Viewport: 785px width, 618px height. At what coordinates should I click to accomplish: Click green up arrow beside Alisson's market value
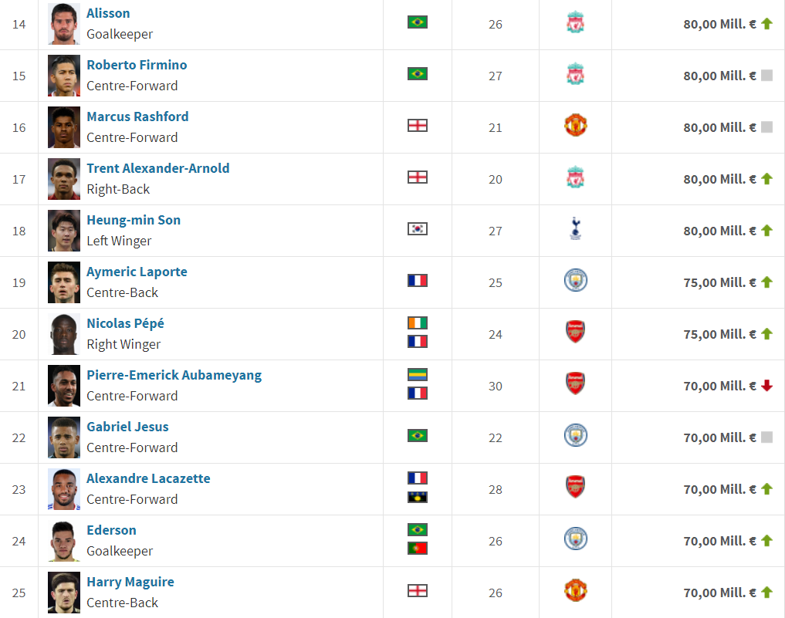(766, 23)
